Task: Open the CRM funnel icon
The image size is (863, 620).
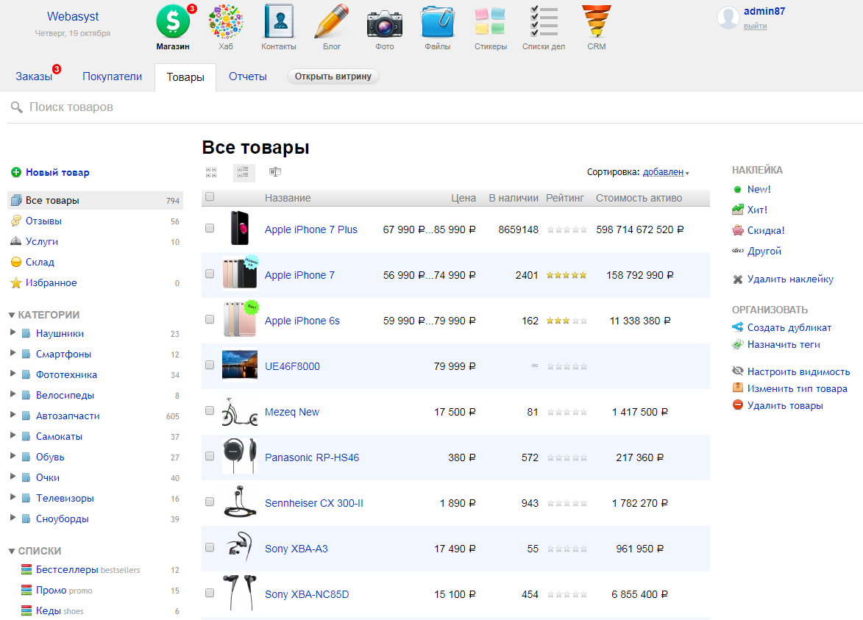Action: tap(597, 21)
